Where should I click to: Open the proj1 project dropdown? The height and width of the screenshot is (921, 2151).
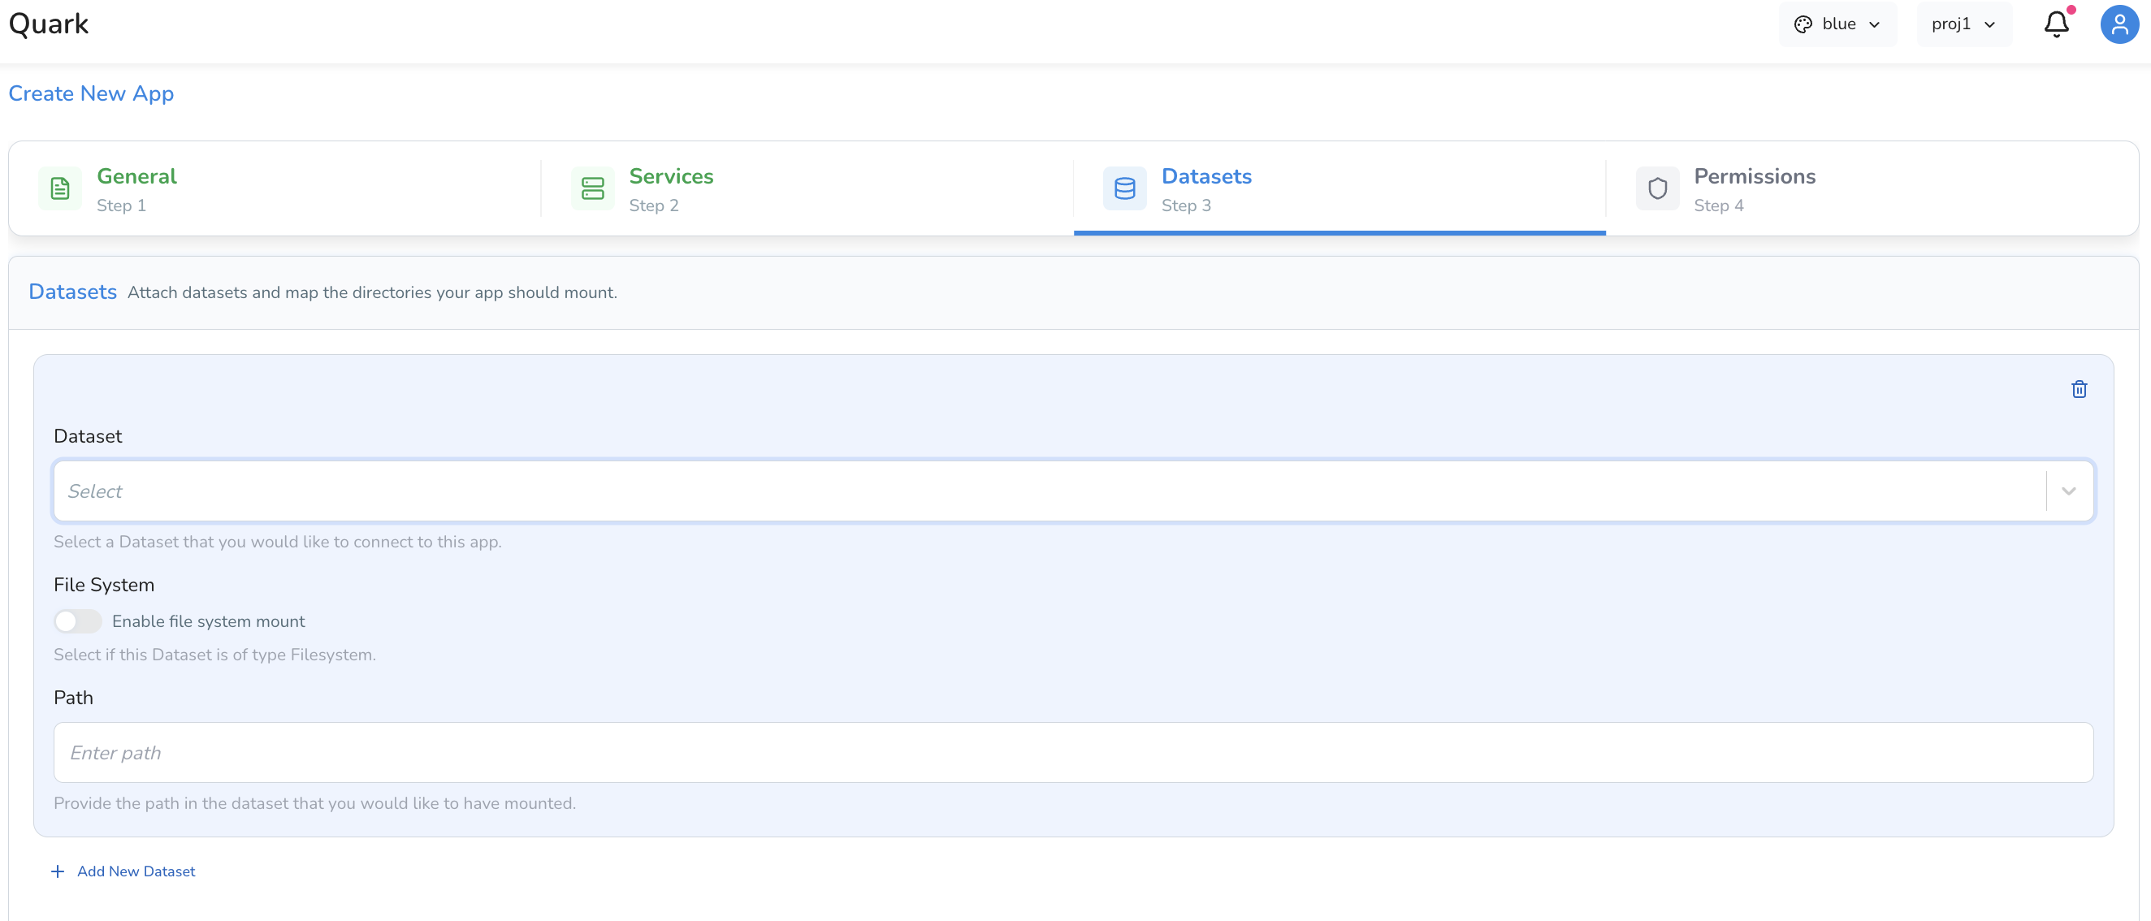click(x=1964, y=24)
